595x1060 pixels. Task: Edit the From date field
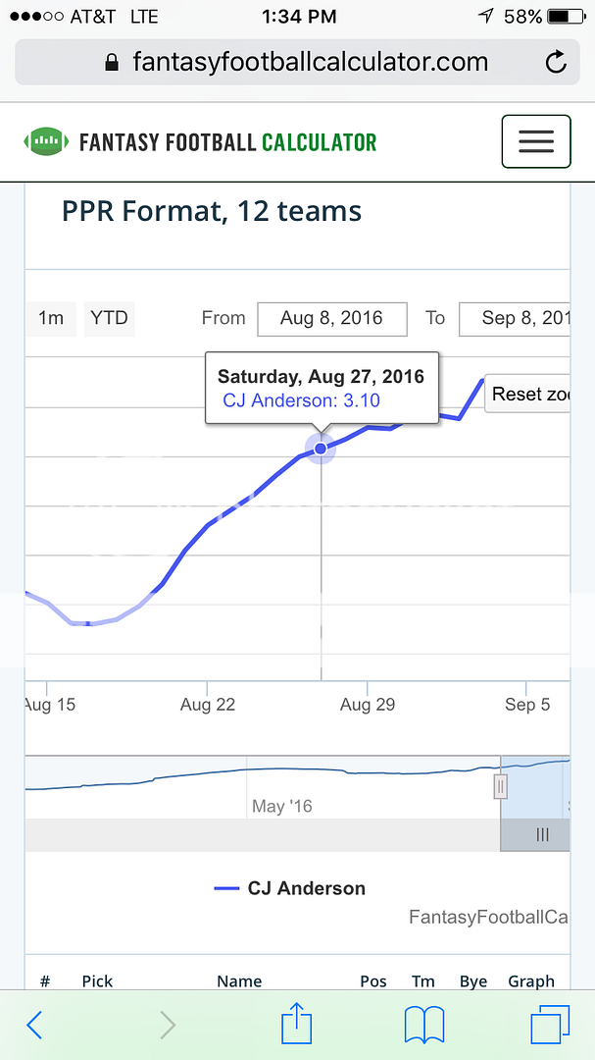(331, 318)
